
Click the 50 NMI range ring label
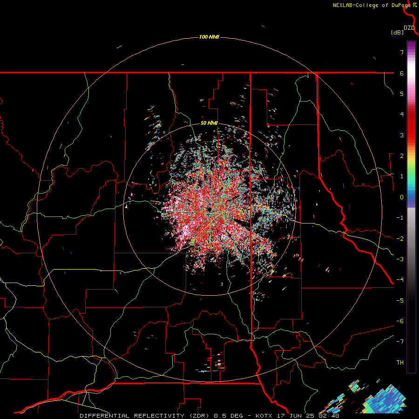pos(209,123)
